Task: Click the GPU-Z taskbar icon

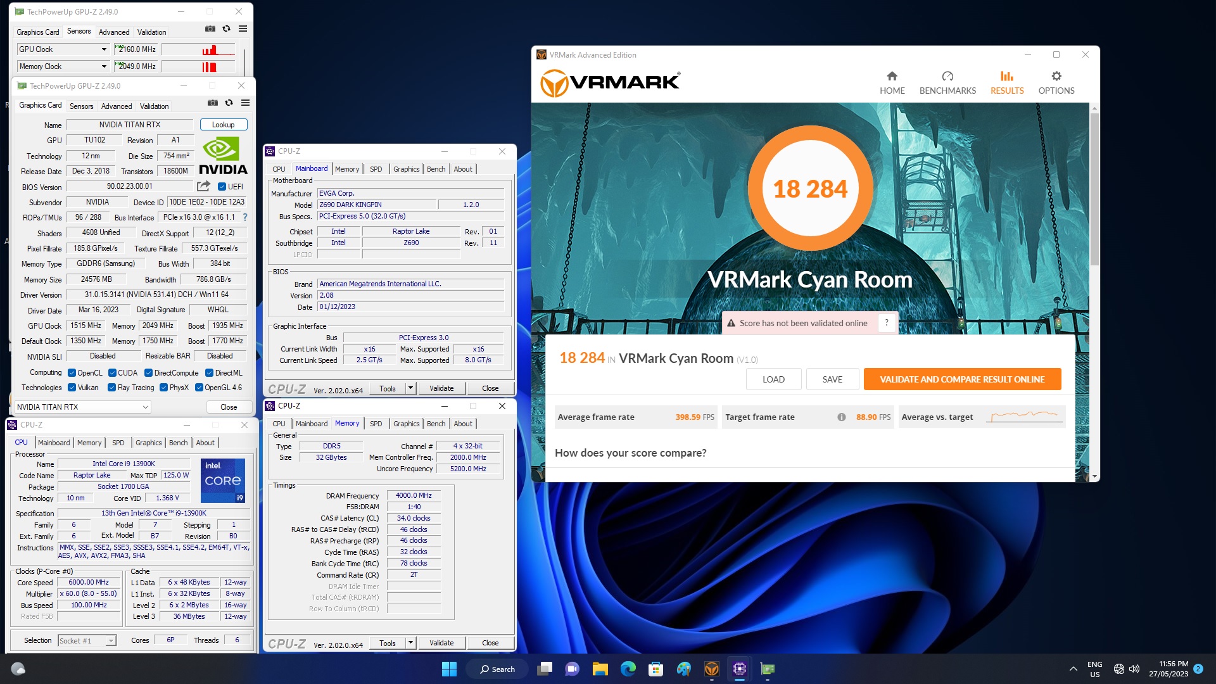Action: 768,669
